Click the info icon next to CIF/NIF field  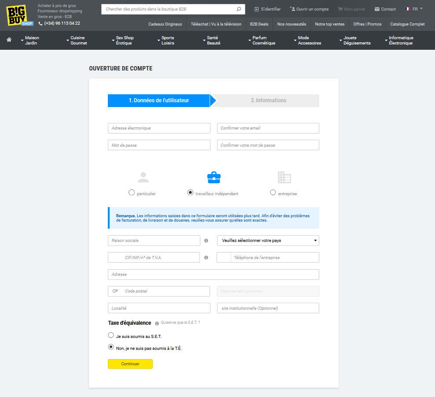206,258
